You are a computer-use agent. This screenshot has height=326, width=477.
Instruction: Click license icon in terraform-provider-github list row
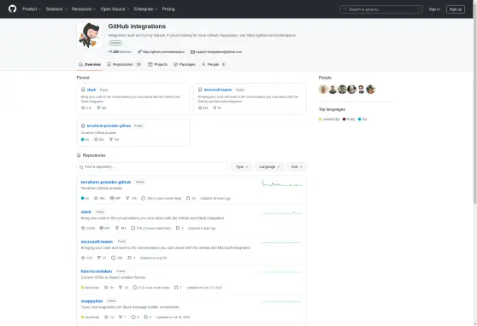(112, 198)
